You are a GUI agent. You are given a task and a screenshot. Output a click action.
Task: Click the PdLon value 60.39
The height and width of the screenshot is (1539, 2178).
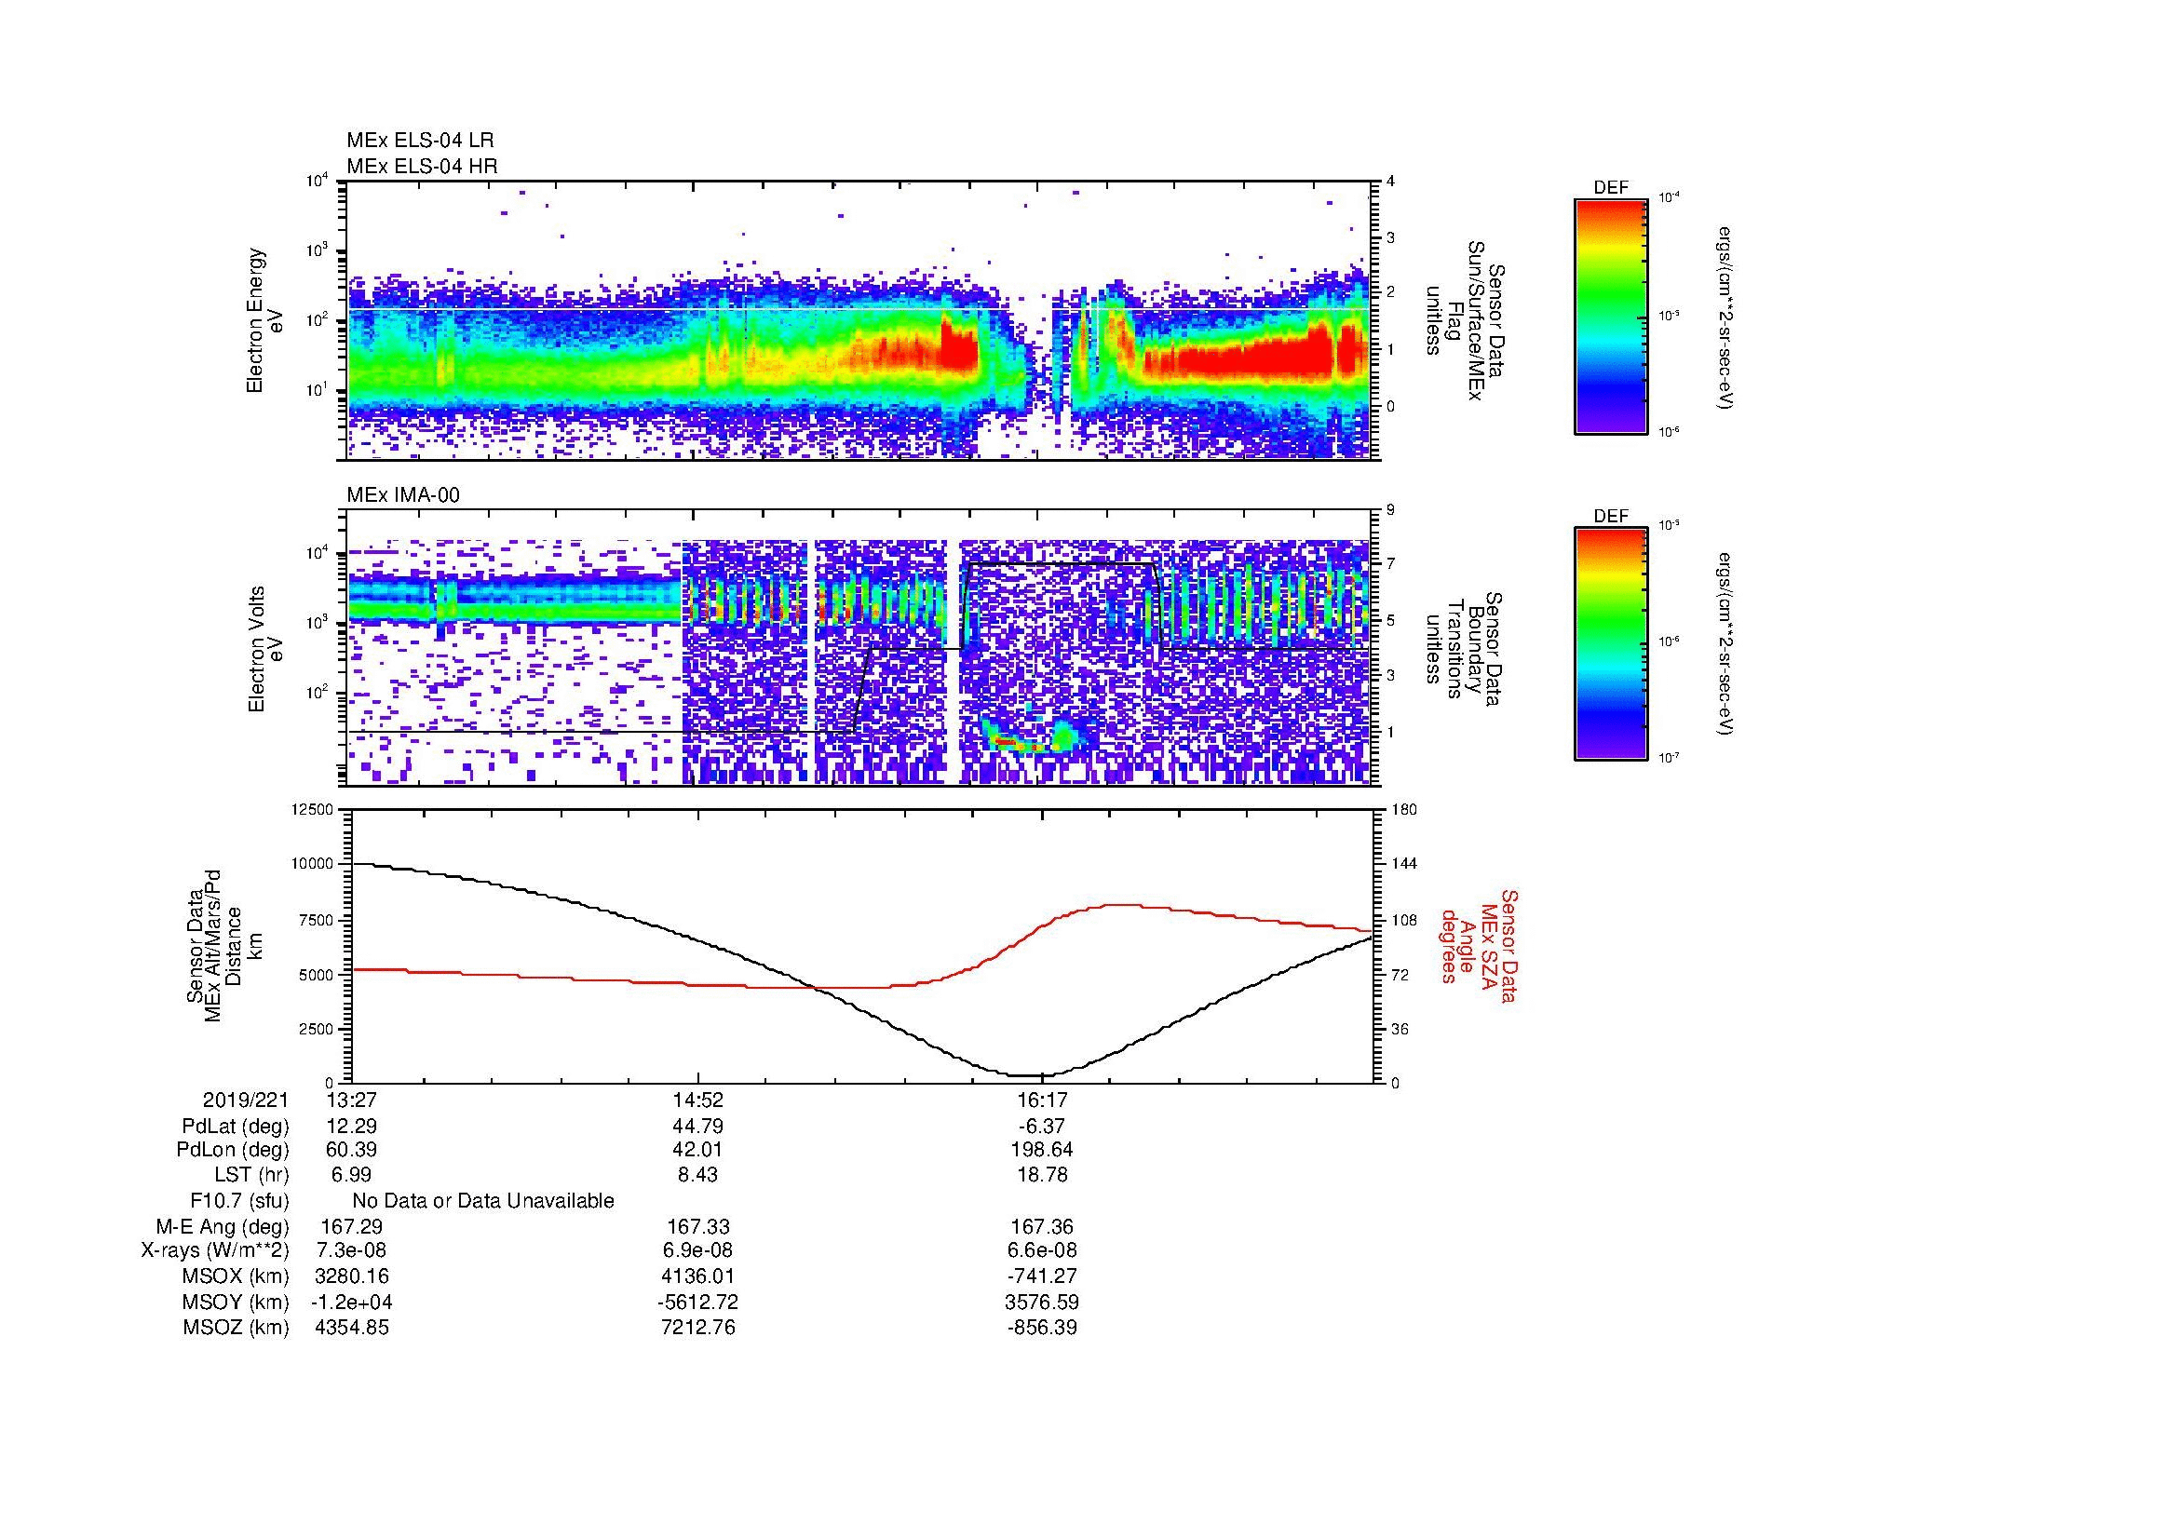click(x=351, y=1150)
